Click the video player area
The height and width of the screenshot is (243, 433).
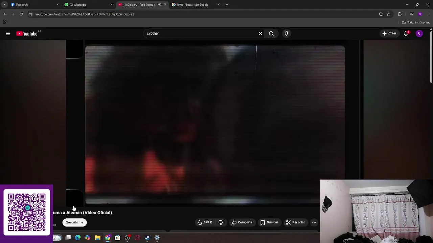pos(215,123)
